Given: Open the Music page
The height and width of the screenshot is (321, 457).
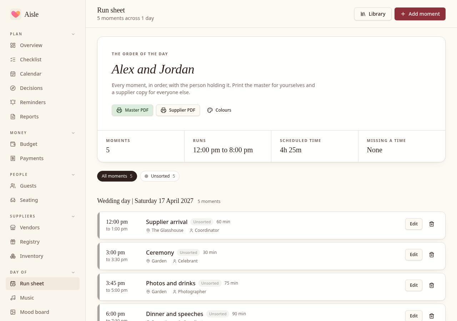Looking at the screenshot, I should [x=42, y=298].
